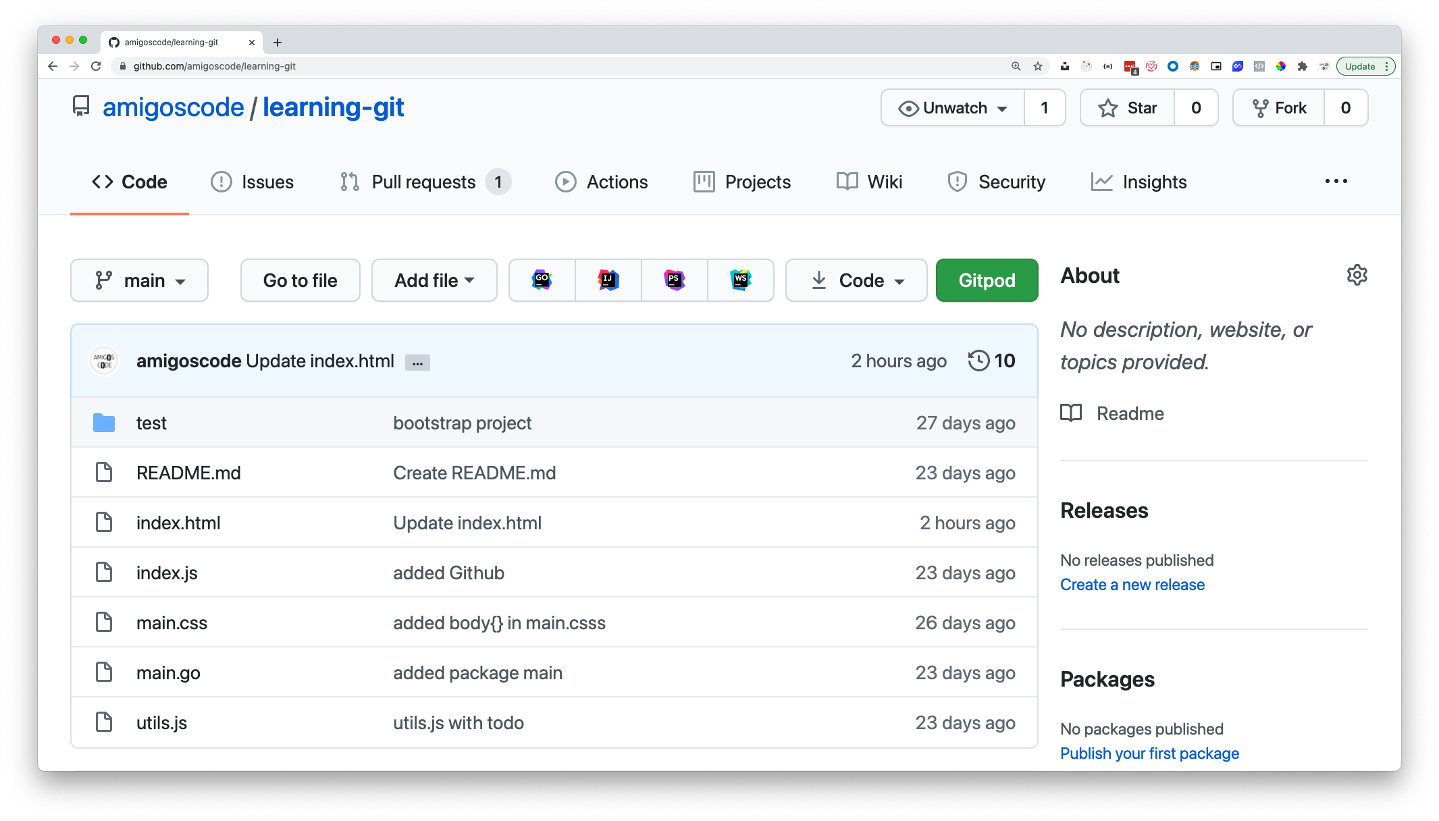Open the index.html file
The image size is (1439, 821).
[x=178, y=523]
